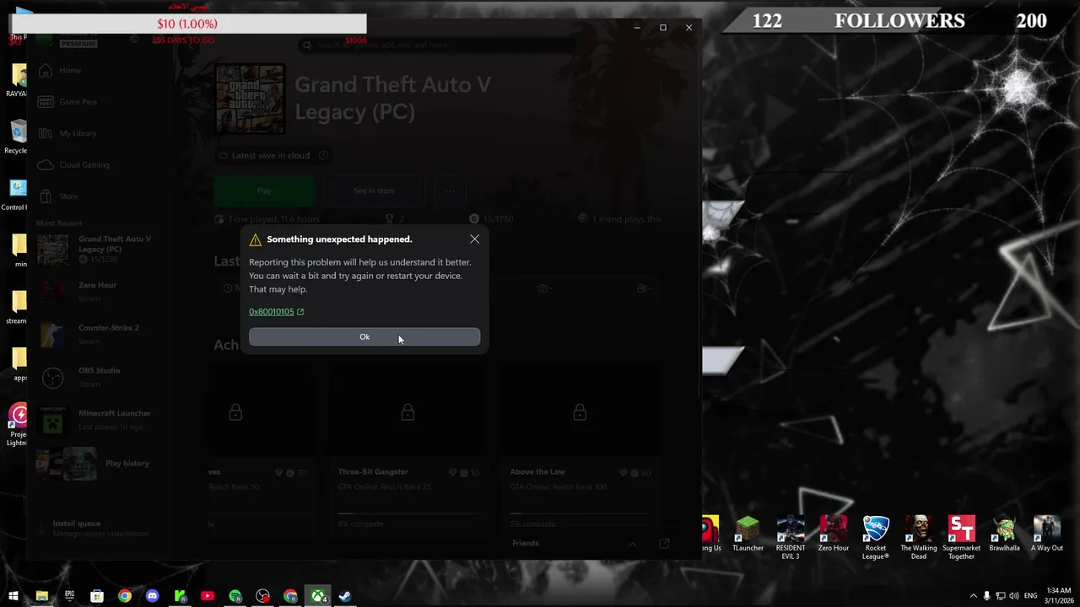Screen dimensions: 1080x607
Task: Open network settings tray icon
Action: [1000, 596]
